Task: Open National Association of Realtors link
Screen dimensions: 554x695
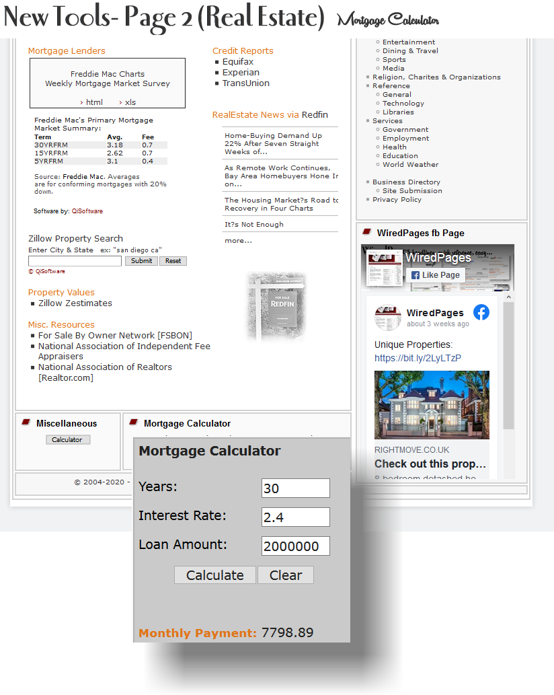Action: coord(105,372)
